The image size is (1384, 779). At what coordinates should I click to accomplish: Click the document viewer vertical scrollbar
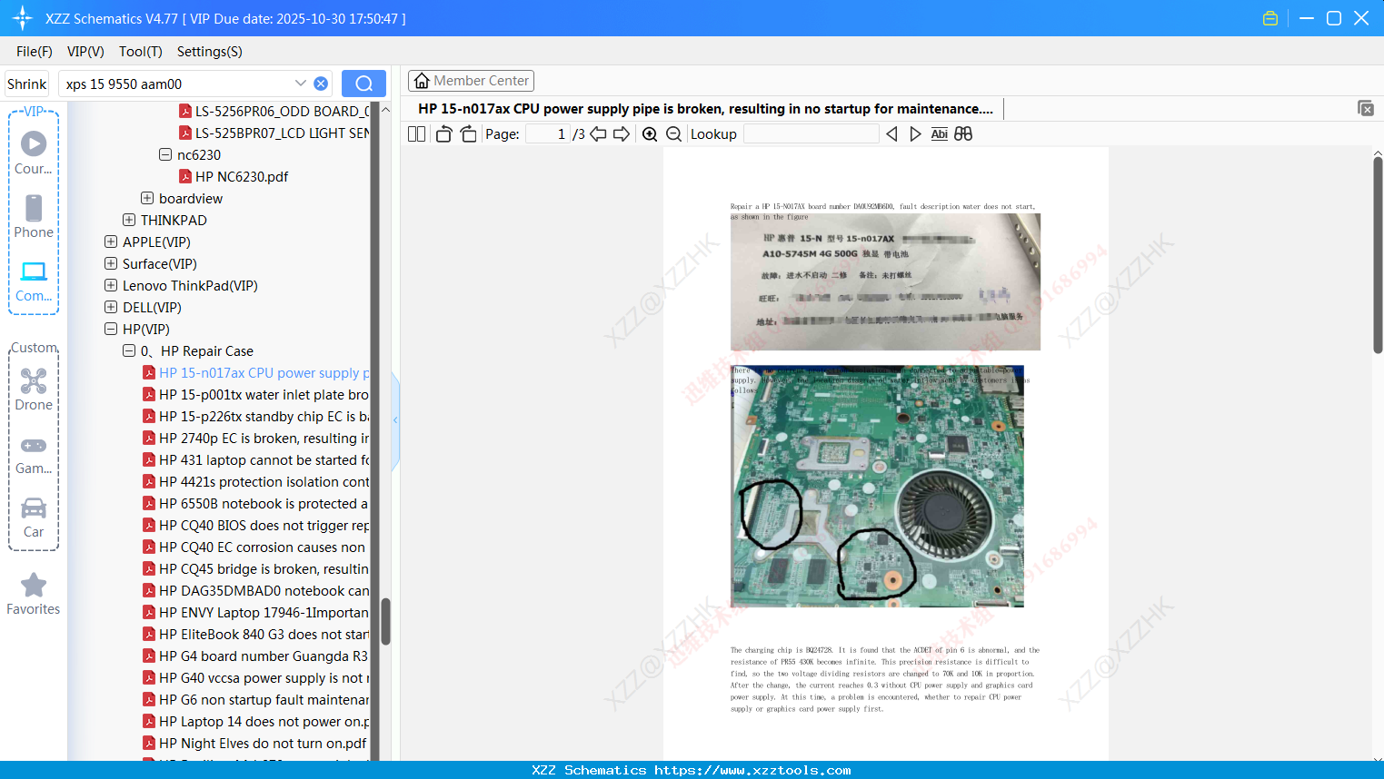click(x=1378, y=254)
